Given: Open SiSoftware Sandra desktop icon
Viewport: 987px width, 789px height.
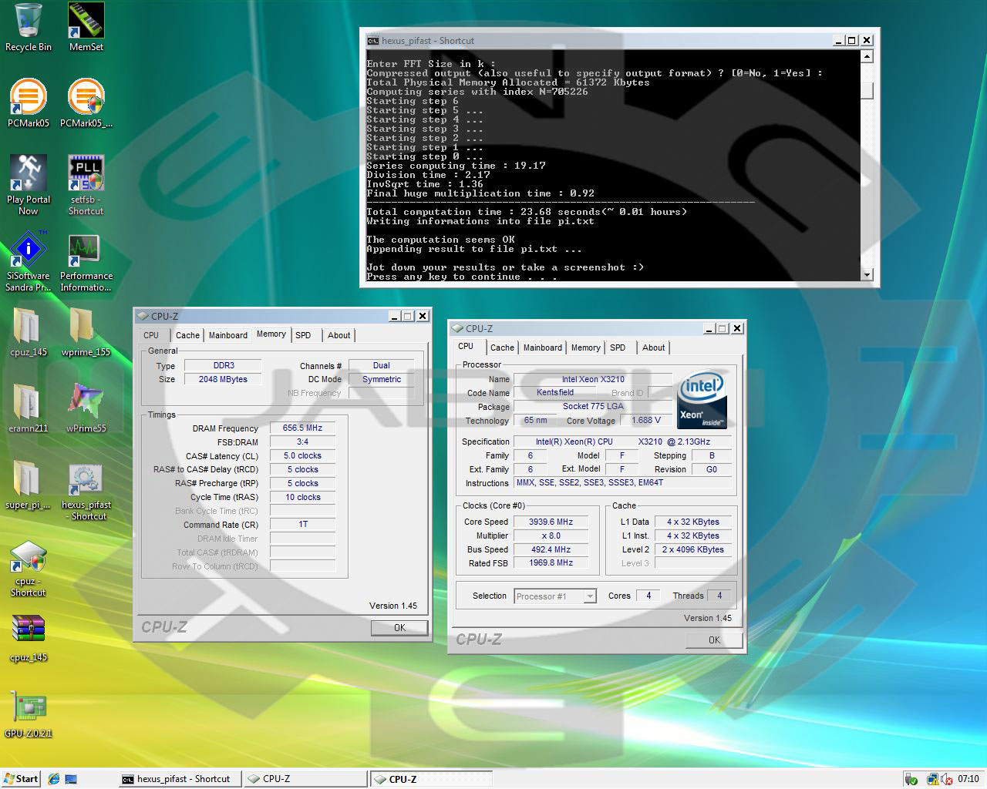Looking at the screenshot, I should (29, 261).
